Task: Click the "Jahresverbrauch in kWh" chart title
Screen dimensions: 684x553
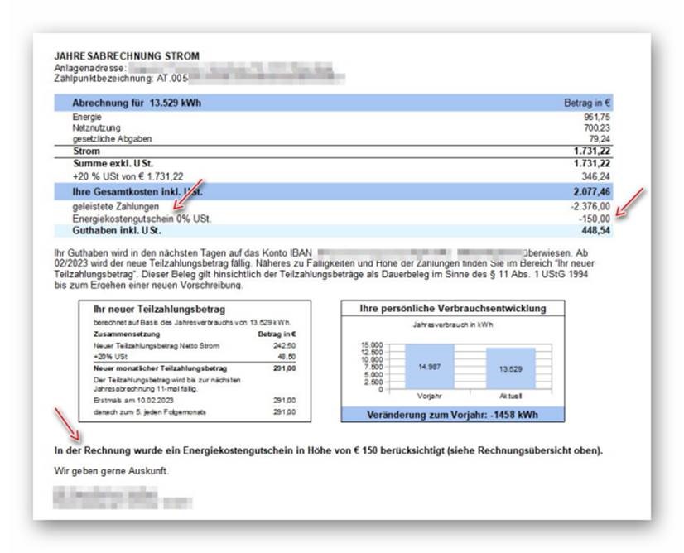Action: click(x=453, y=325)
